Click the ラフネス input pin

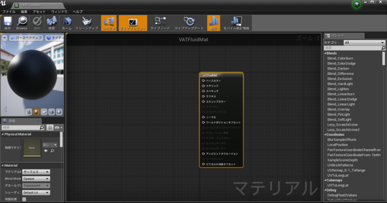tap(203, 96)
